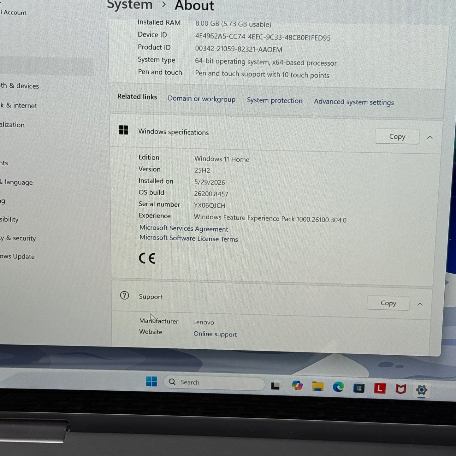The image size is (456, 456).
Task: Launch Copilot from the taskbar
Action: [x=297, y=386]
